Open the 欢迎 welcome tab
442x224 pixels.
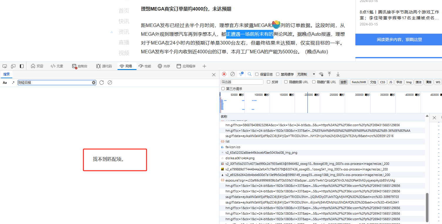point(37,66)
